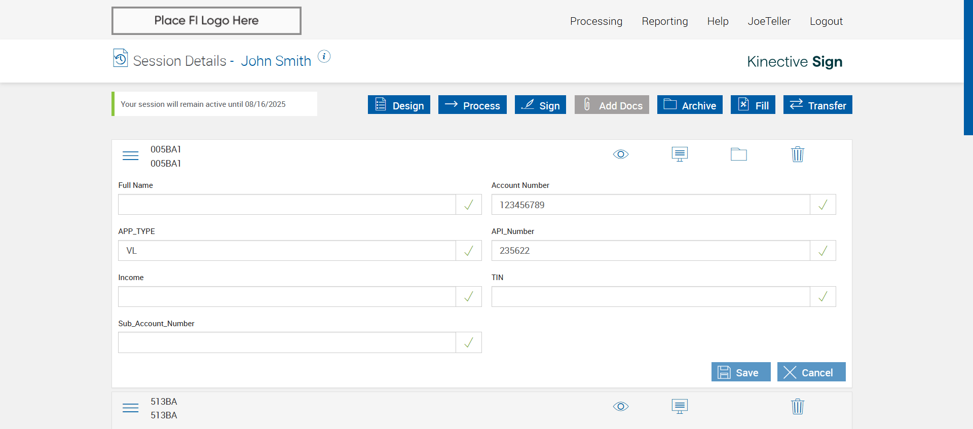
Task: Delete document 513BA with trash icon
Action: [x=797, y=406]
